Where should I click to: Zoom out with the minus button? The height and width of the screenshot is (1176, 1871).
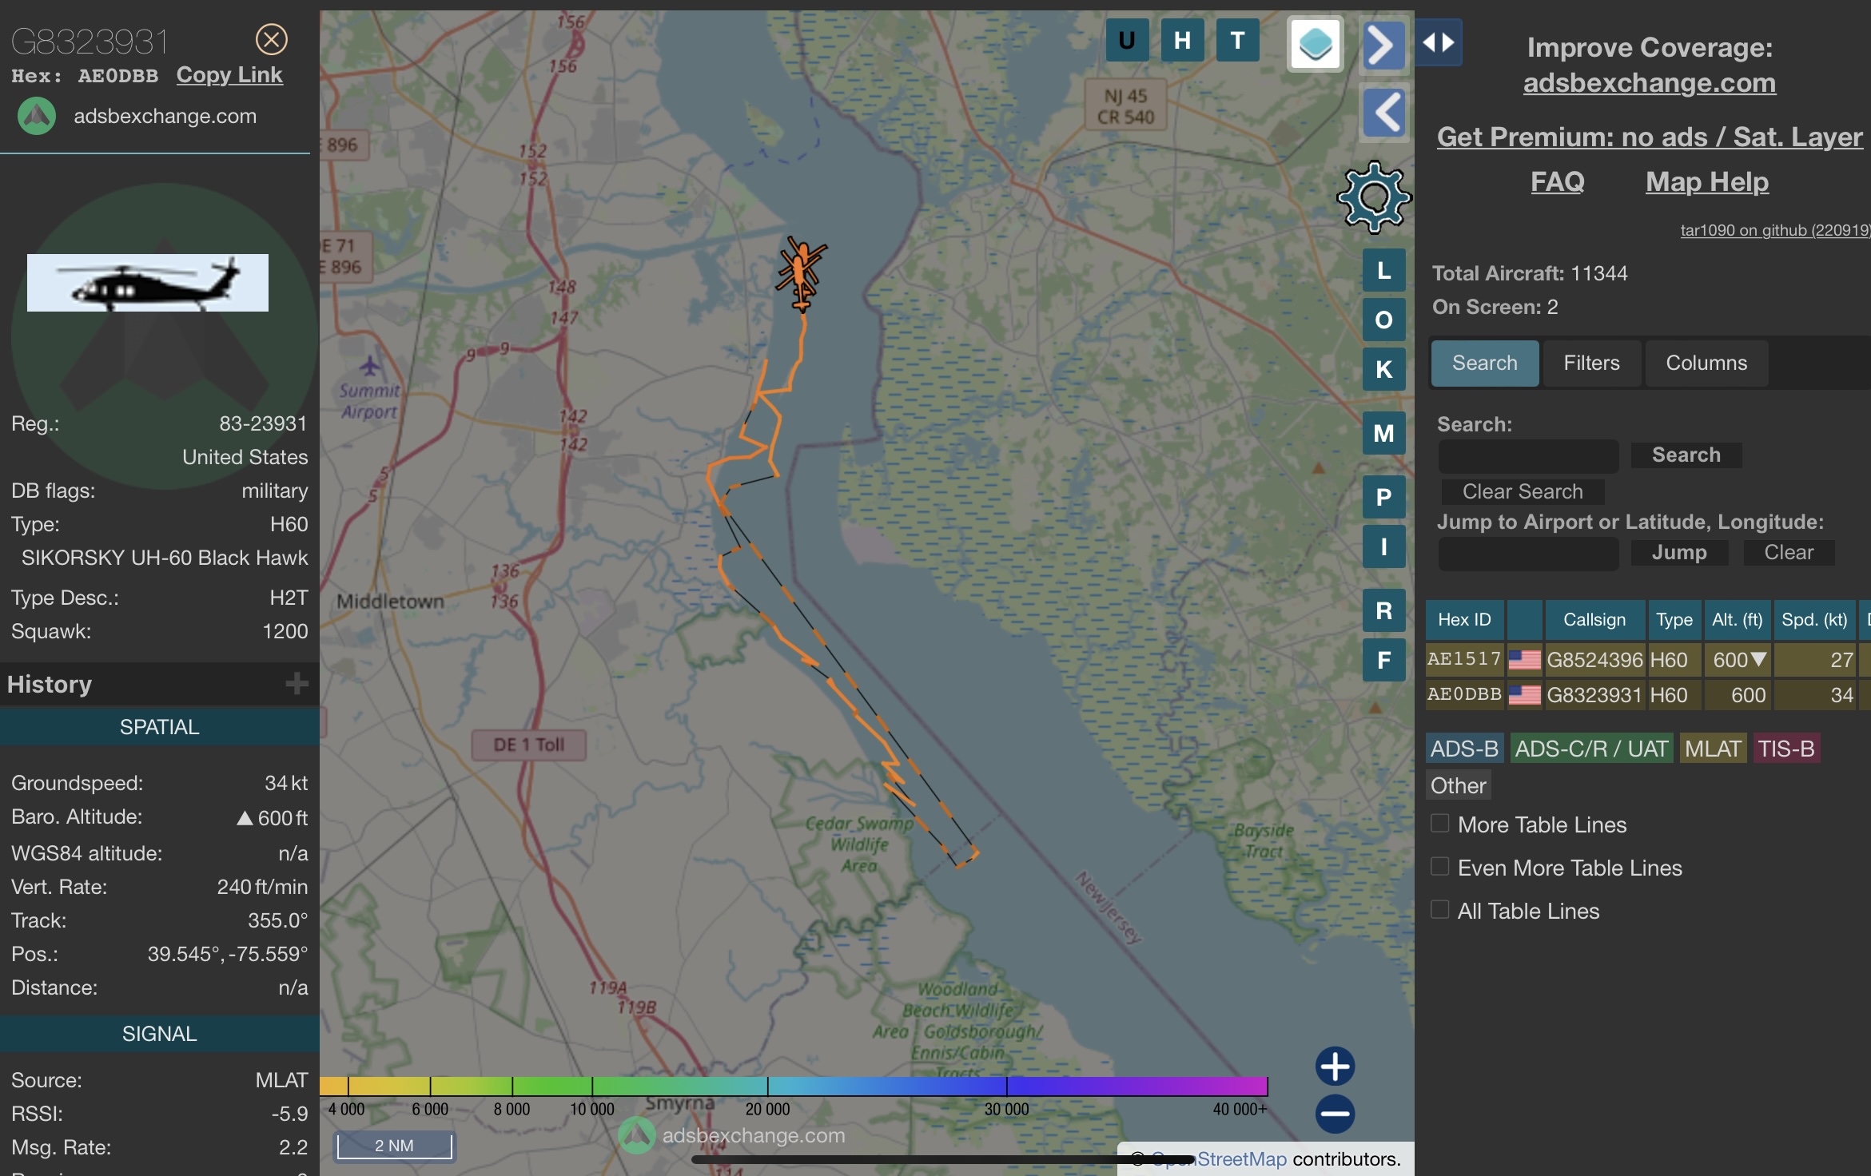1335,1114
